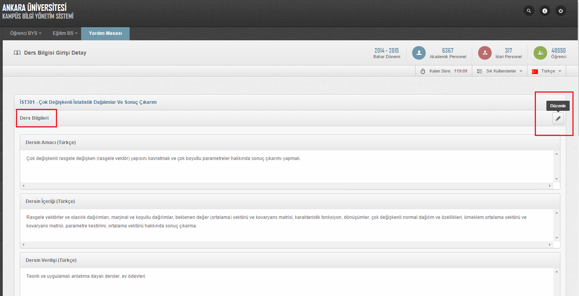Click inside the Dersin Verilişi text area

[287, 282]
